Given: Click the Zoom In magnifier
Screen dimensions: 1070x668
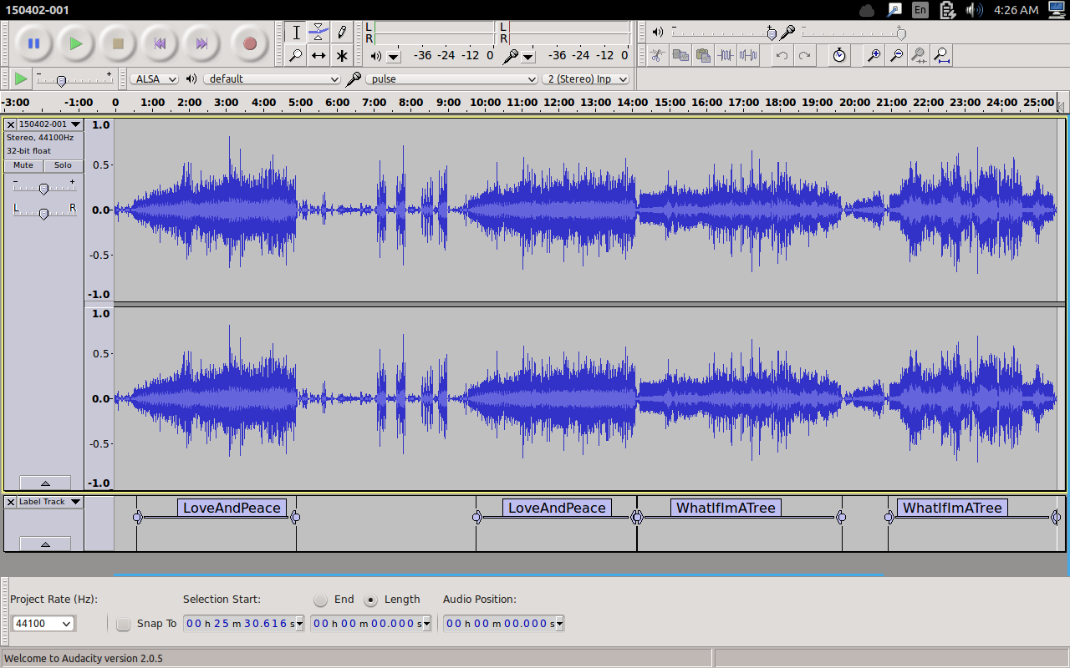Looking at the screenshot, I should click(x=874, y=56).
